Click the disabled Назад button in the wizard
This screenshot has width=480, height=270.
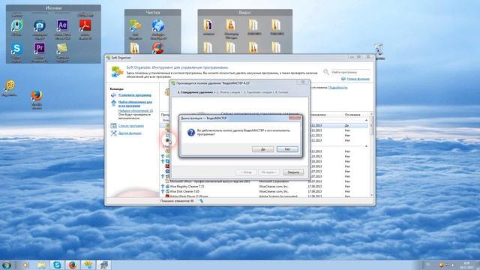[x=246, y=172]
